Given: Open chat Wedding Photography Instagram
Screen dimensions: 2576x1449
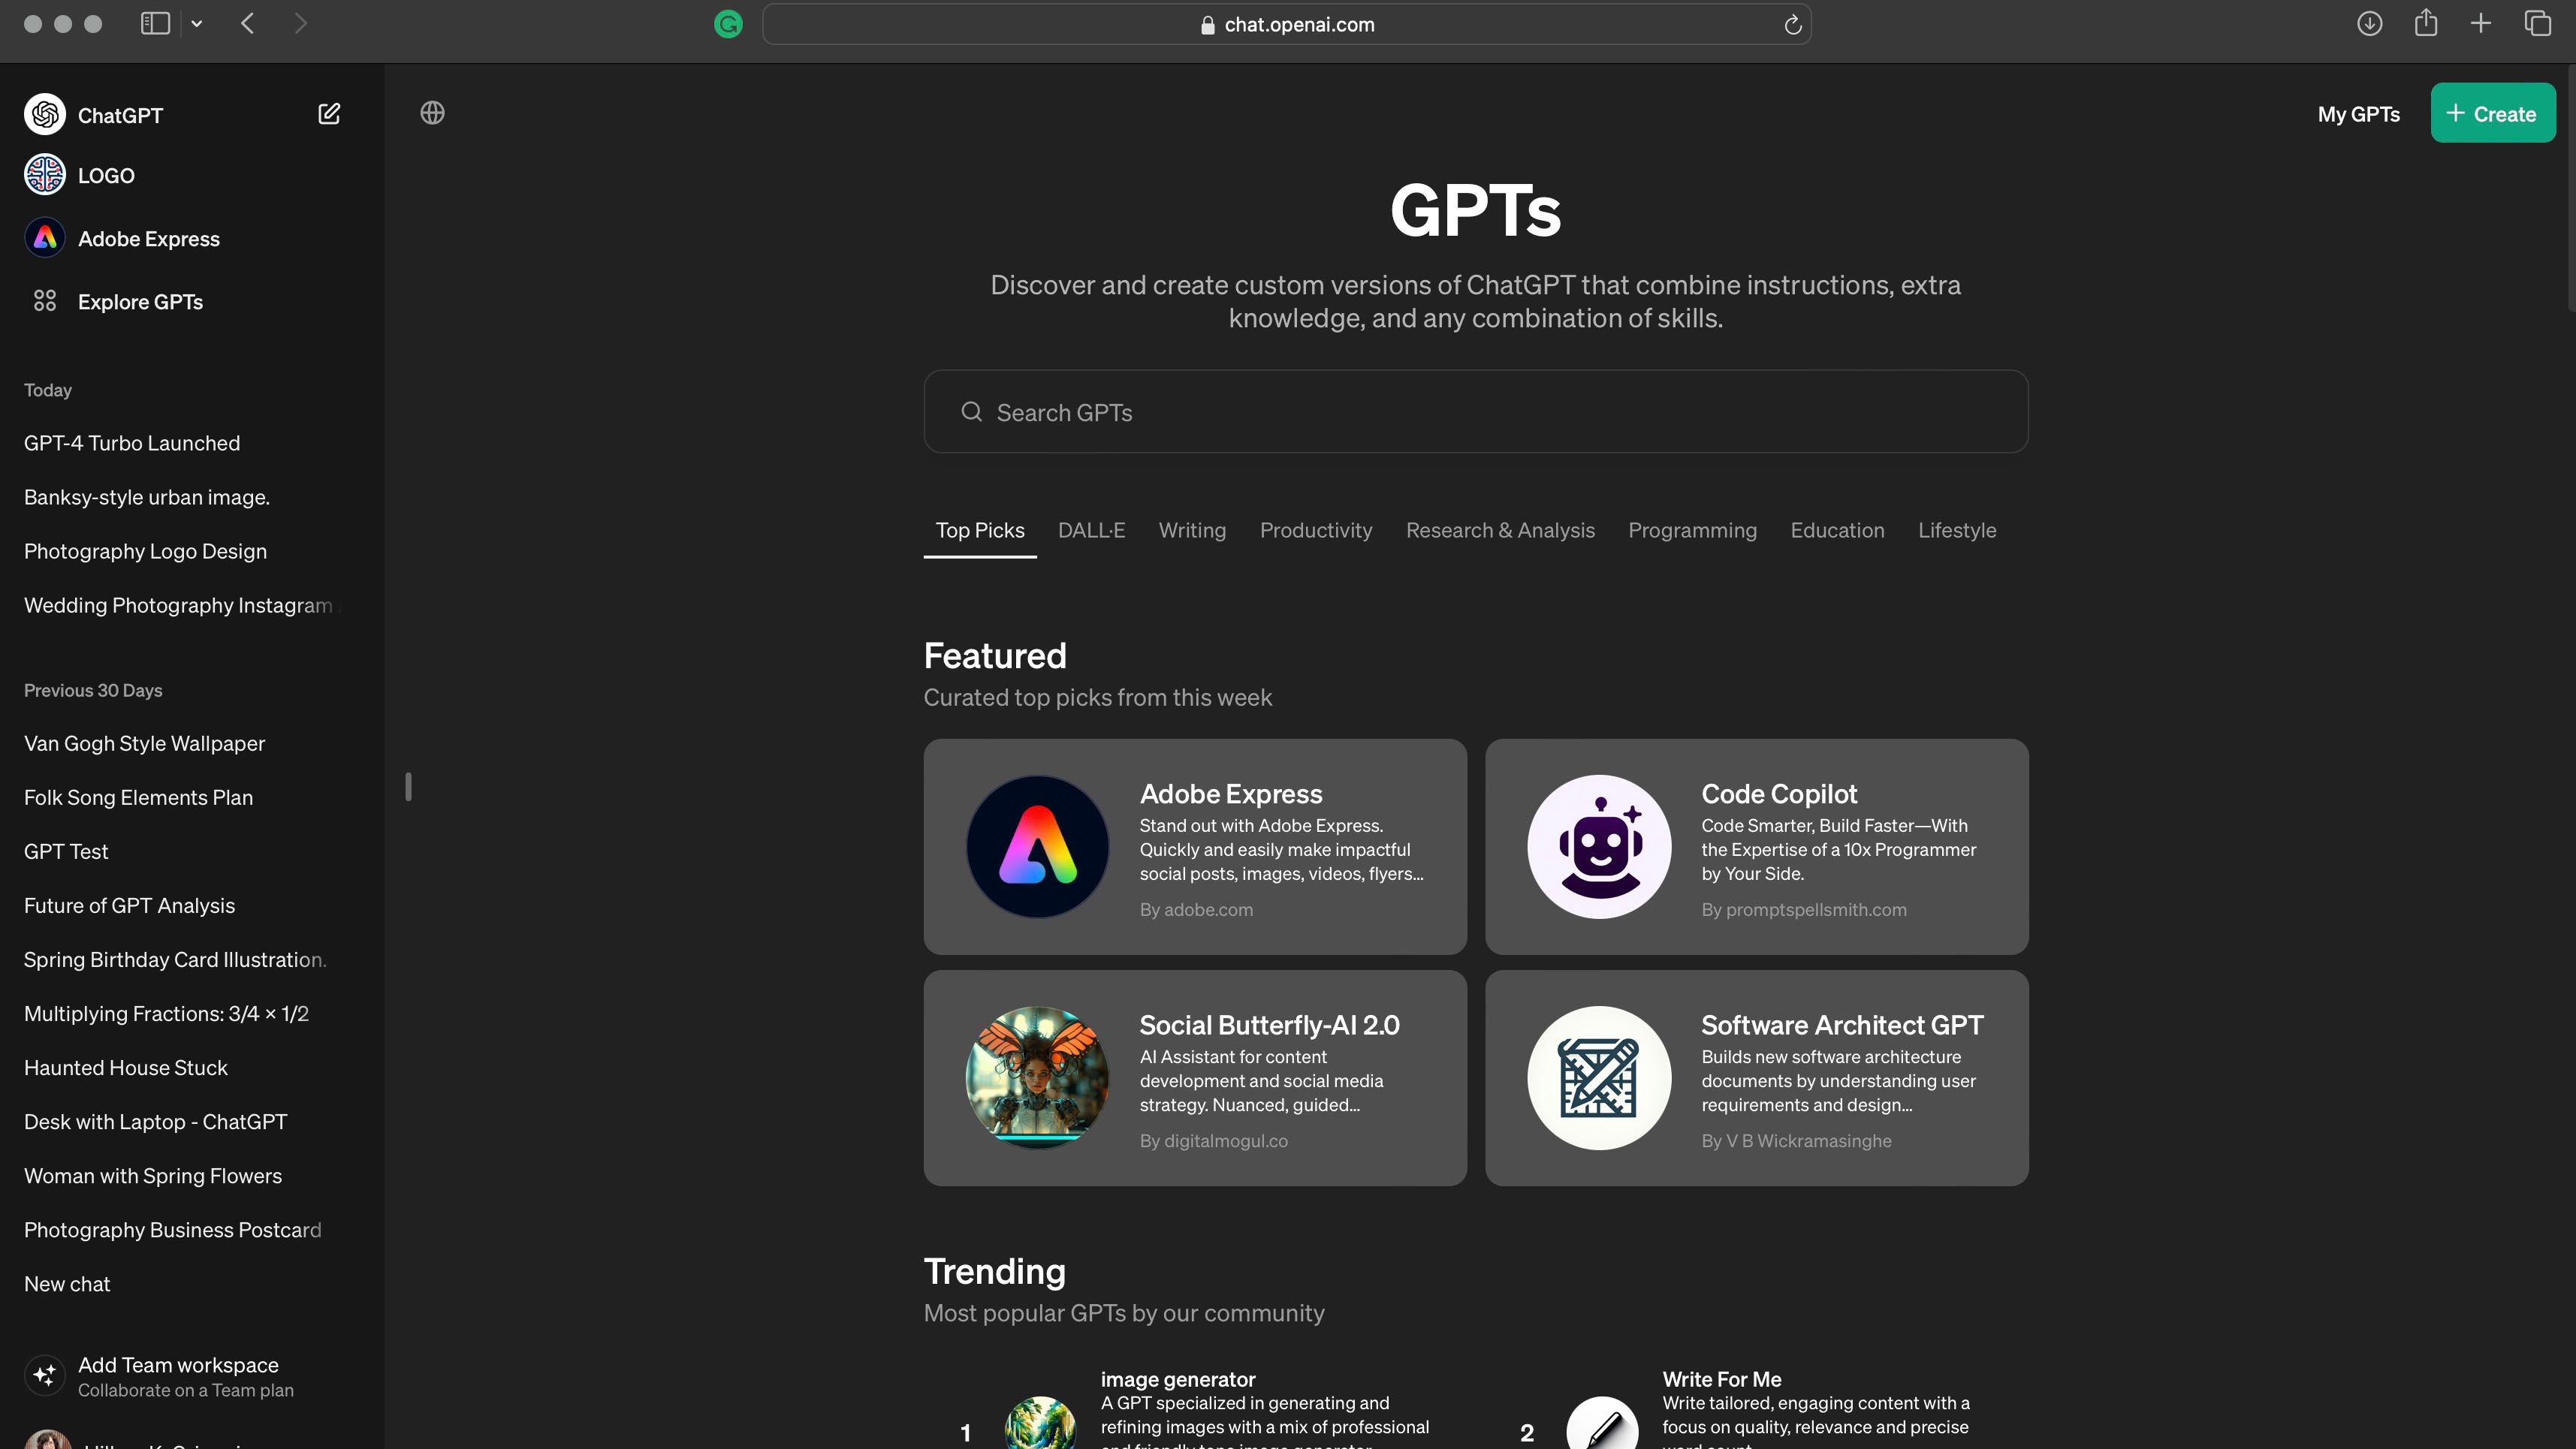Looking at the screenshot, I should pos(180,605).
